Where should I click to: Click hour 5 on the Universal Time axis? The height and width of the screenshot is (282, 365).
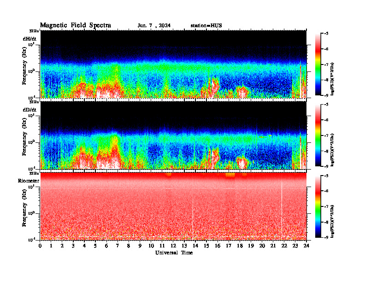[95, 246]
